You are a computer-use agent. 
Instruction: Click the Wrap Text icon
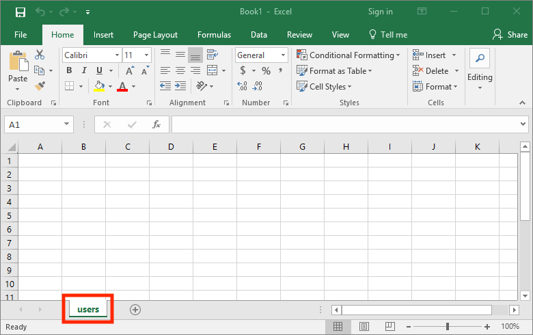pyautogui.click(x=213, y=55)
